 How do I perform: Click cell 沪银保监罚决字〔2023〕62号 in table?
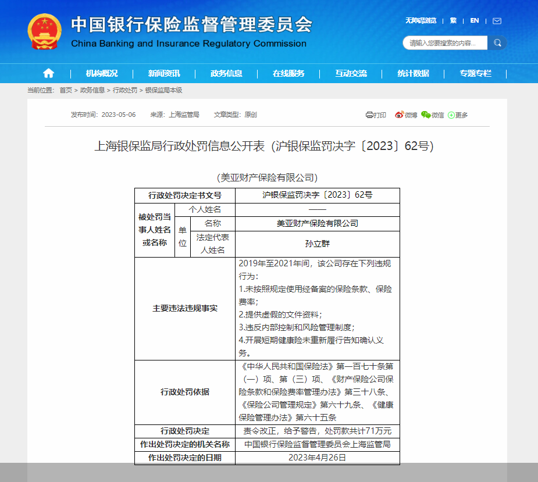318,195
